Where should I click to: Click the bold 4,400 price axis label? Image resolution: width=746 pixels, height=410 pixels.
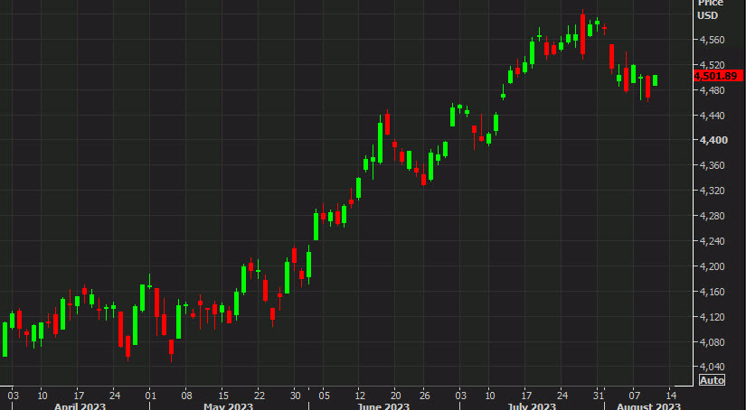(713, 140)
